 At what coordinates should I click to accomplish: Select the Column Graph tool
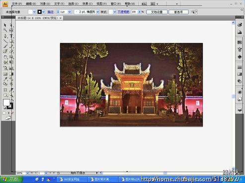[11, 68]
